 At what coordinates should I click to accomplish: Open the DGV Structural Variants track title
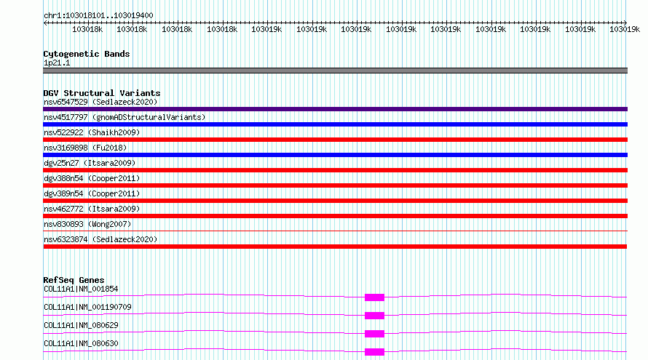coord(102,93)
